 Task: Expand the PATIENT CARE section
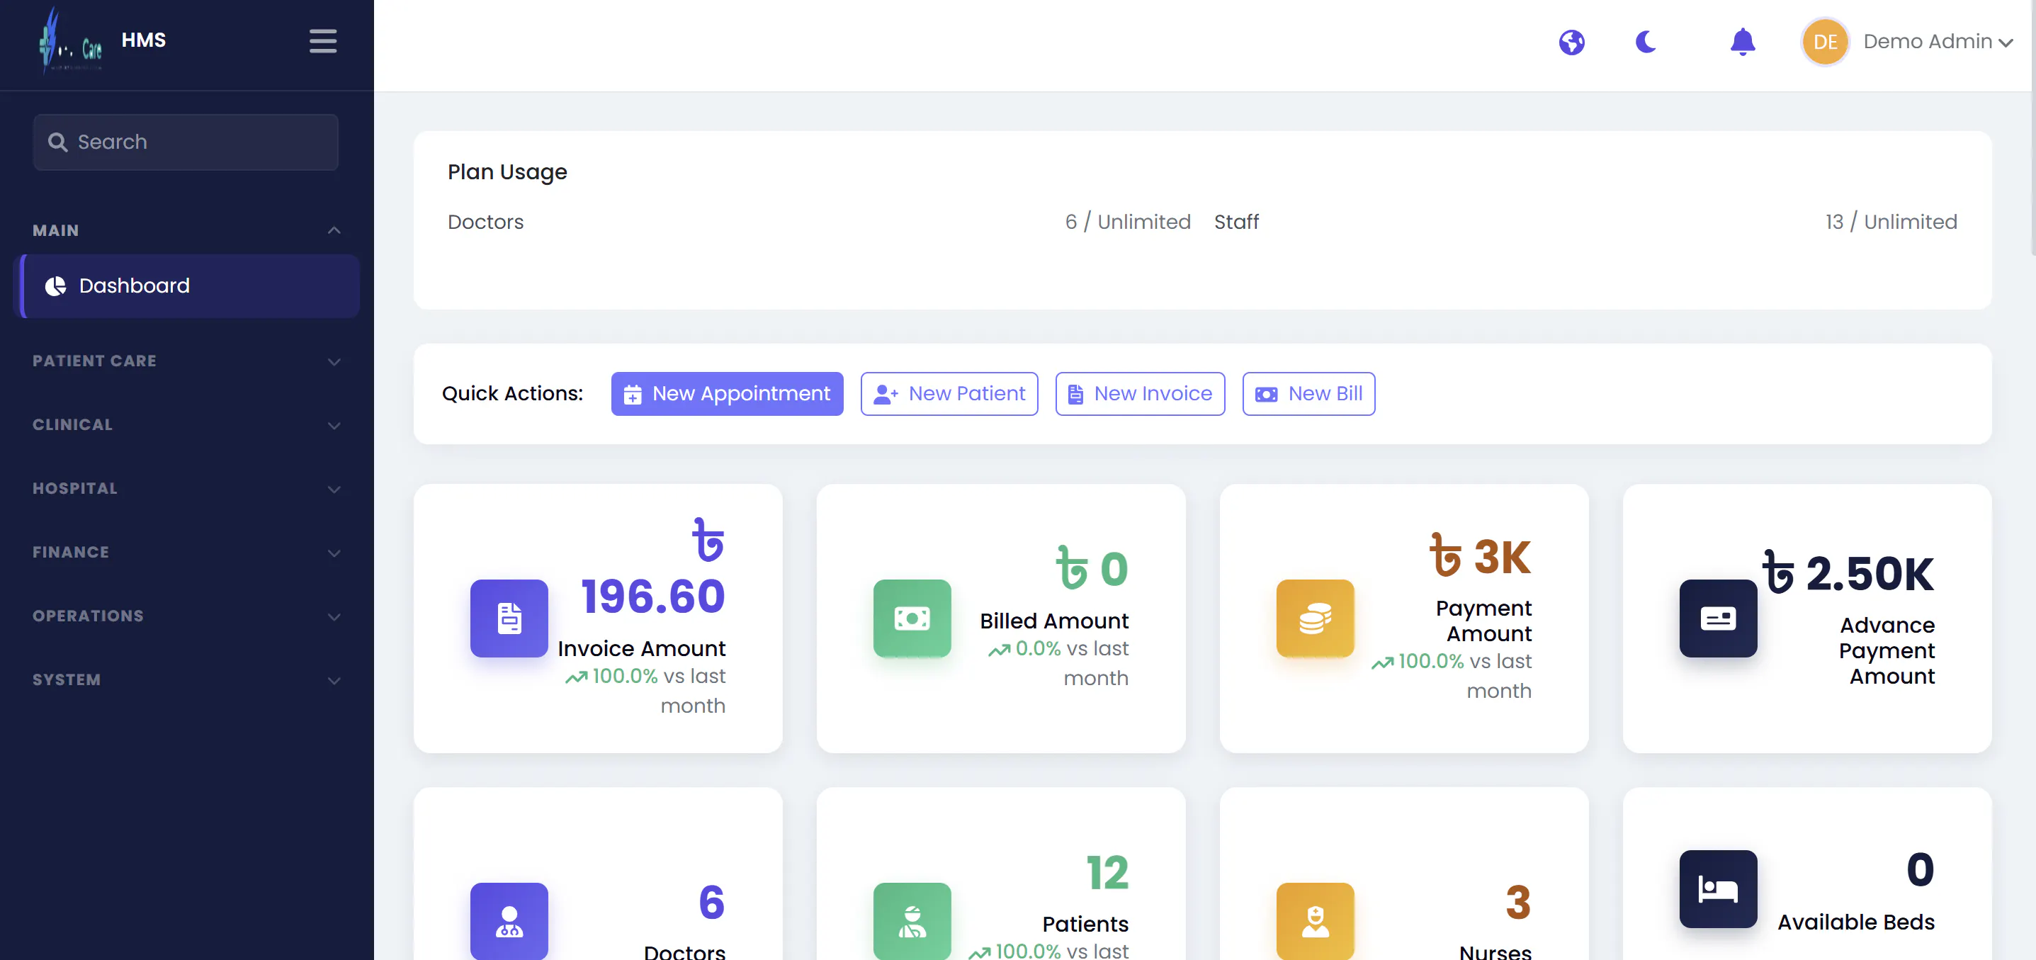pyautogui.click(x=186, y=361)
